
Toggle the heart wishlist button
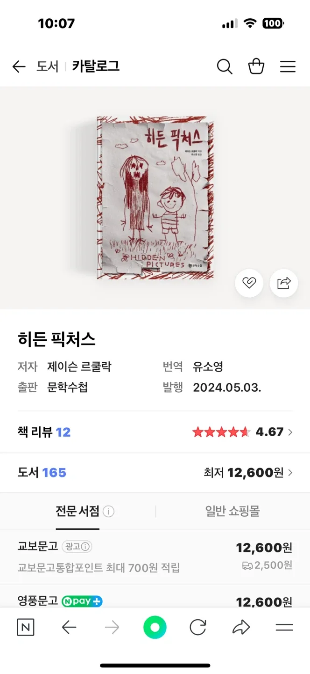249,283
